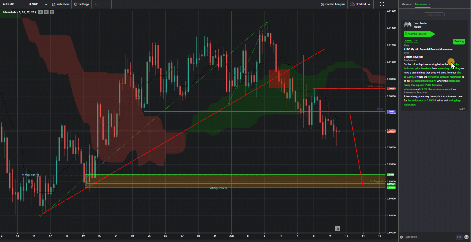Screen dimensions: 471x242
Task: Click the AUDCAD symbol selector
Action: [x=9, y=4]
